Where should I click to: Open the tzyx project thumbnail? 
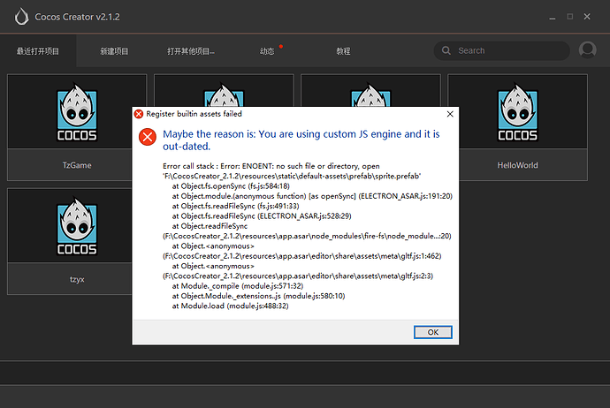pos(77,226)
